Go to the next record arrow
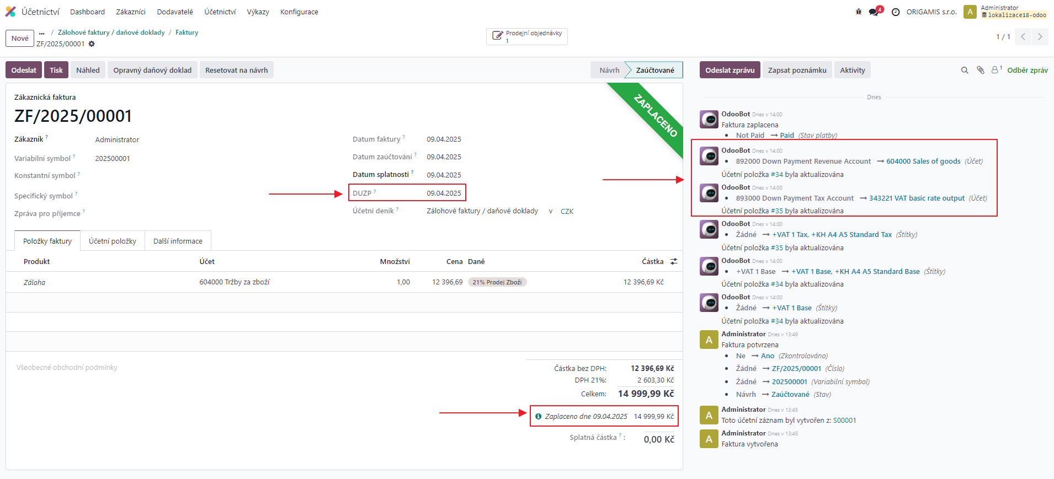This screenshot has width=1054, height=479. click(x=1040, y=37)
